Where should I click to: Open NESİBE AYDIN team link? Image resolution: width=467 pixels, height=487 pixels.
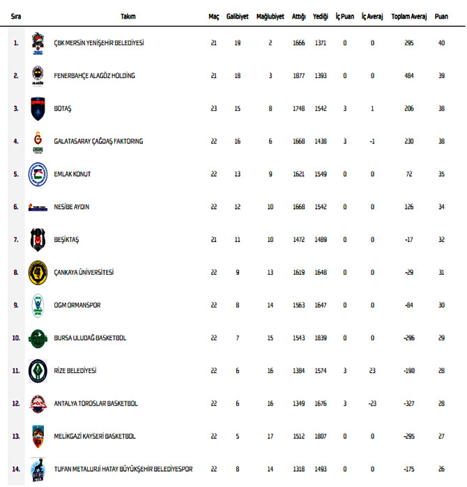[x=72, y=207]
